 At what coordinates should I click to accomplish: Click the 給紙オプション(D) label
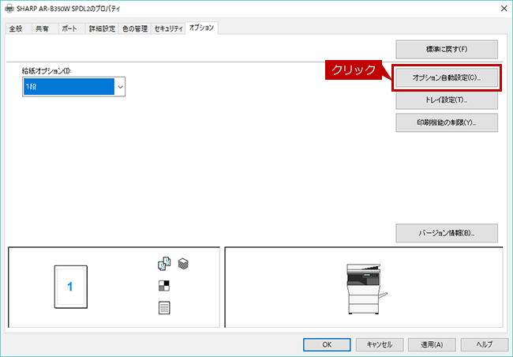pyautogui.click(x=47, y=71)
